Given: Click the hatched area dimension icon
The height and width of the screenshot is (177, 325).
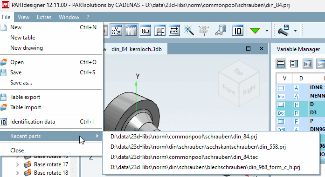Looking at the screenshot, I should [x=160, y=31].
